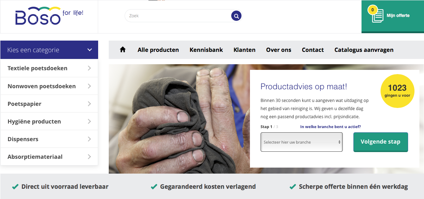The image size is (424, 199).
Task: Click arrow next to Absorptiemateriaal
Action: pyautogui.click(x=89, y=157)
